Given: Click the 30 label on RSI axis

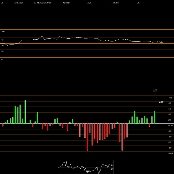Looking at the screenshot, I should [x=2, y=51].
